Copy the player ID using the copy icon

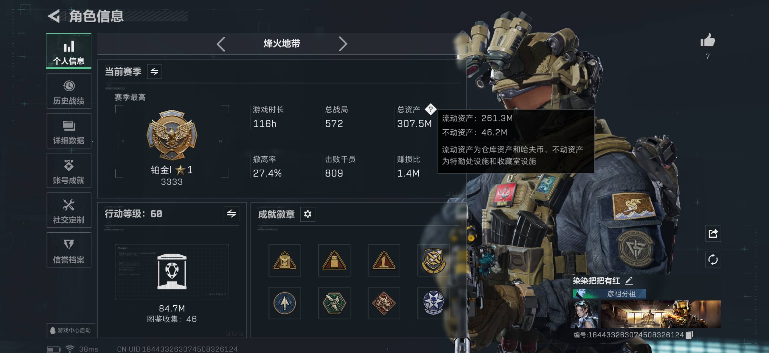tap(689, 335)
